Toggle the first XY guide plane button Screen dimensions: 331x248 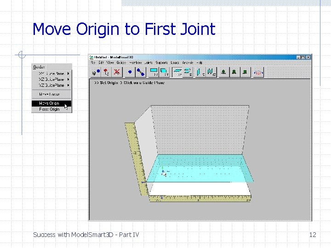[154, 72]
